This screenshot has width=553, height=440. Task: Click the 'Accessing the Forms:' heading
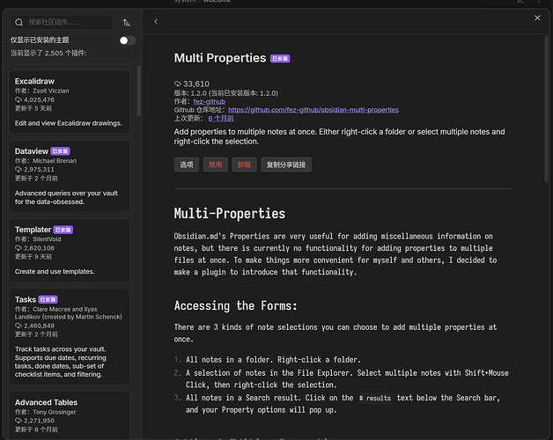(x=236, y=305)
